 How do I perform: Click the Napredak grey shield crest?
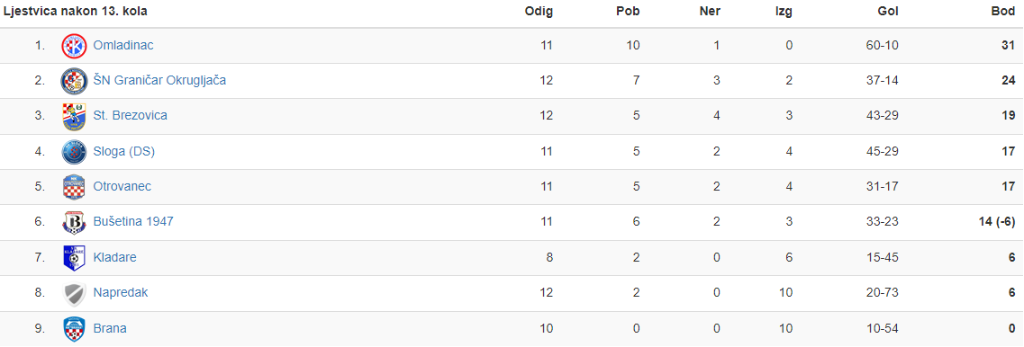(74, 294)
